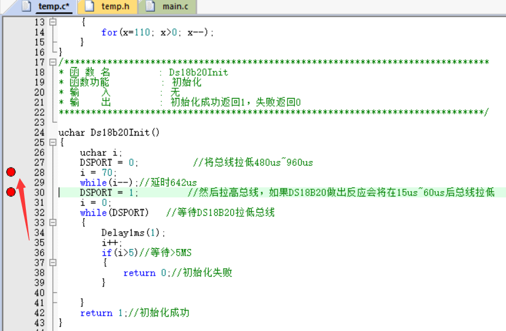Click the temp.c file icon in tab
This screenshot has height=331, width=506.
pyautogui.click(x=27, y=6)
